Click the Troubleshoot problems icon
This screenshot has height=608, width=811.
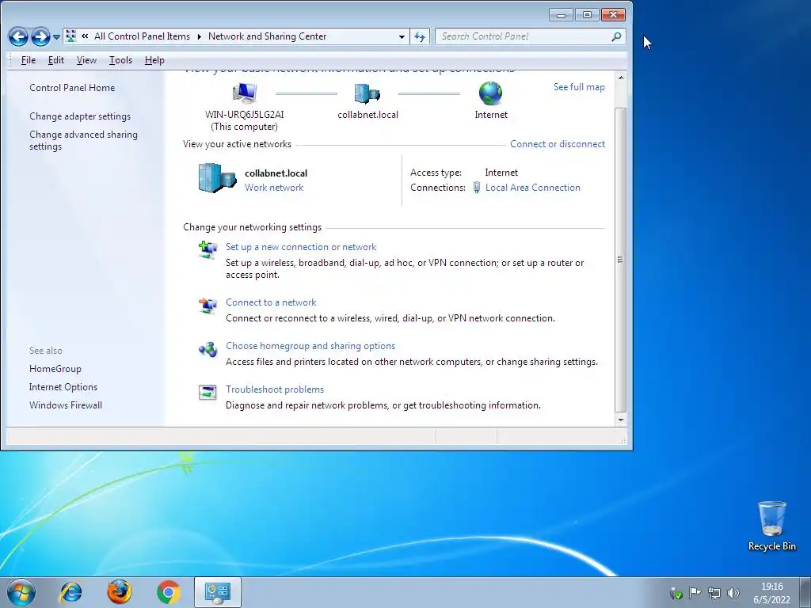(208, 393)
